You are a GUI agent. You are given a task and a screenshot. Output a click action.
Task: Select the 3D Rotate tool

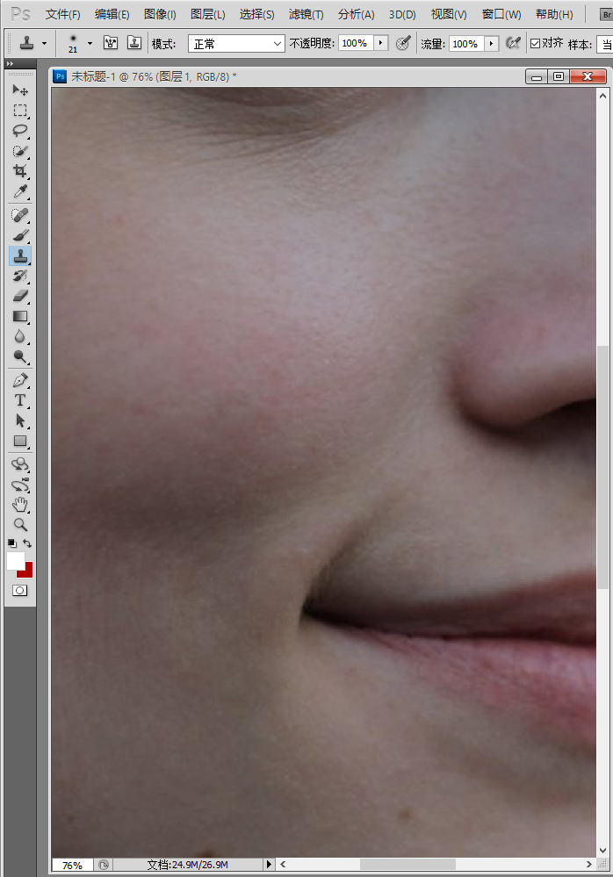(x=20, y=464)
